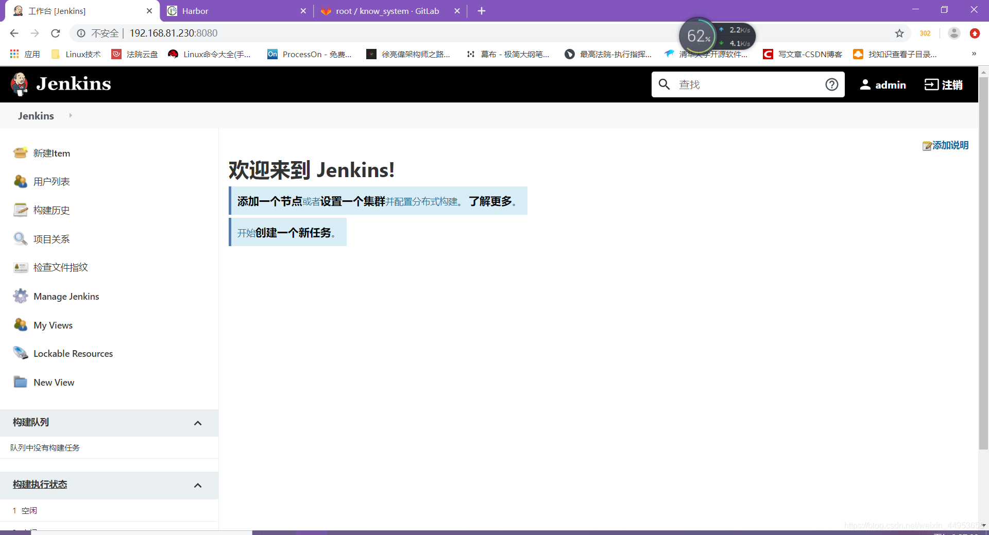Click the user list people icon
This screenshot has height=535, width=989.
pos(21,181)
